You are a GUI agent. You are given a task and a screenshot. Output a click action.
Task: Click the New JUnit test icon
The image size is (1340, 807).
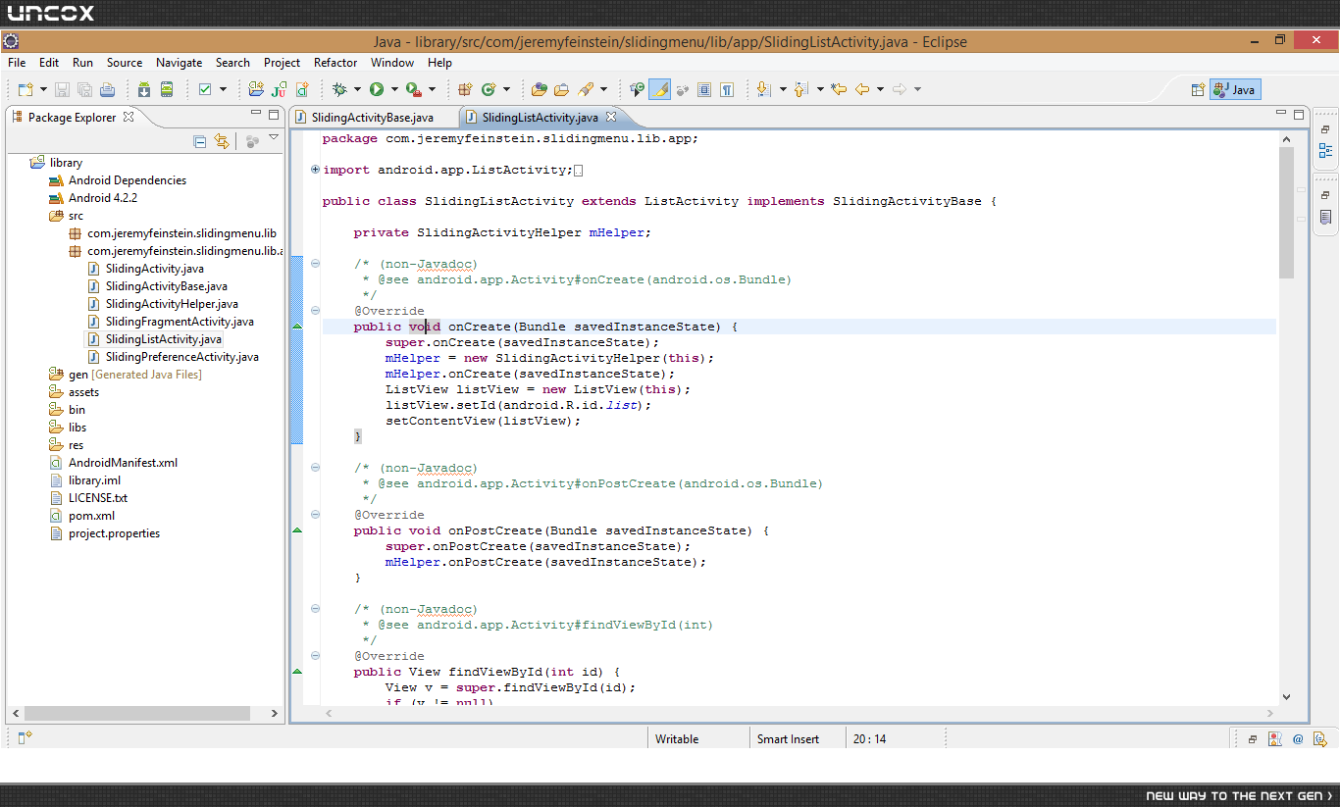tap(280, 89)
